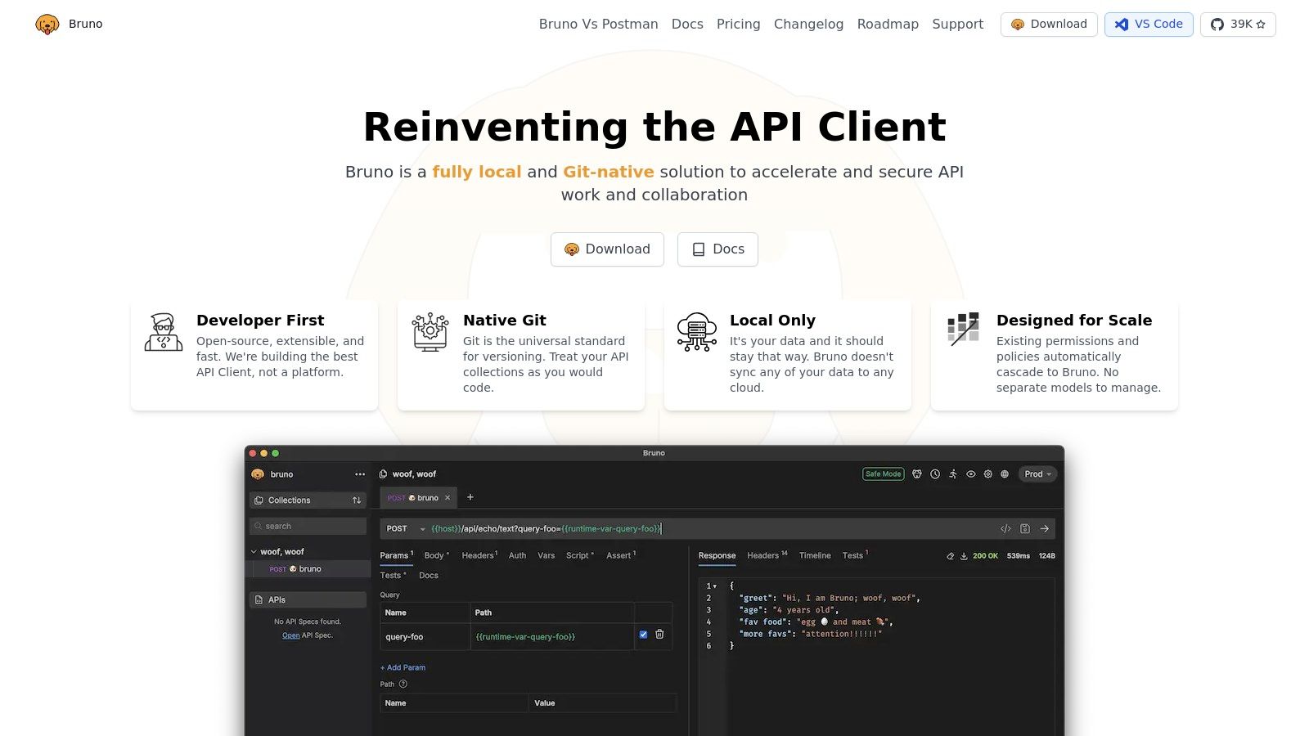Switch to the Body tab
Viewport: 1309px width, 736px height.
pyautogui.click(x=437, y=556)
